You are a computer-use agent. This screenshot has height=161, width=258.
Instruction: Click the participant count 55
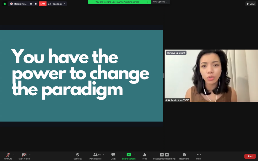(x=99, y=155)
